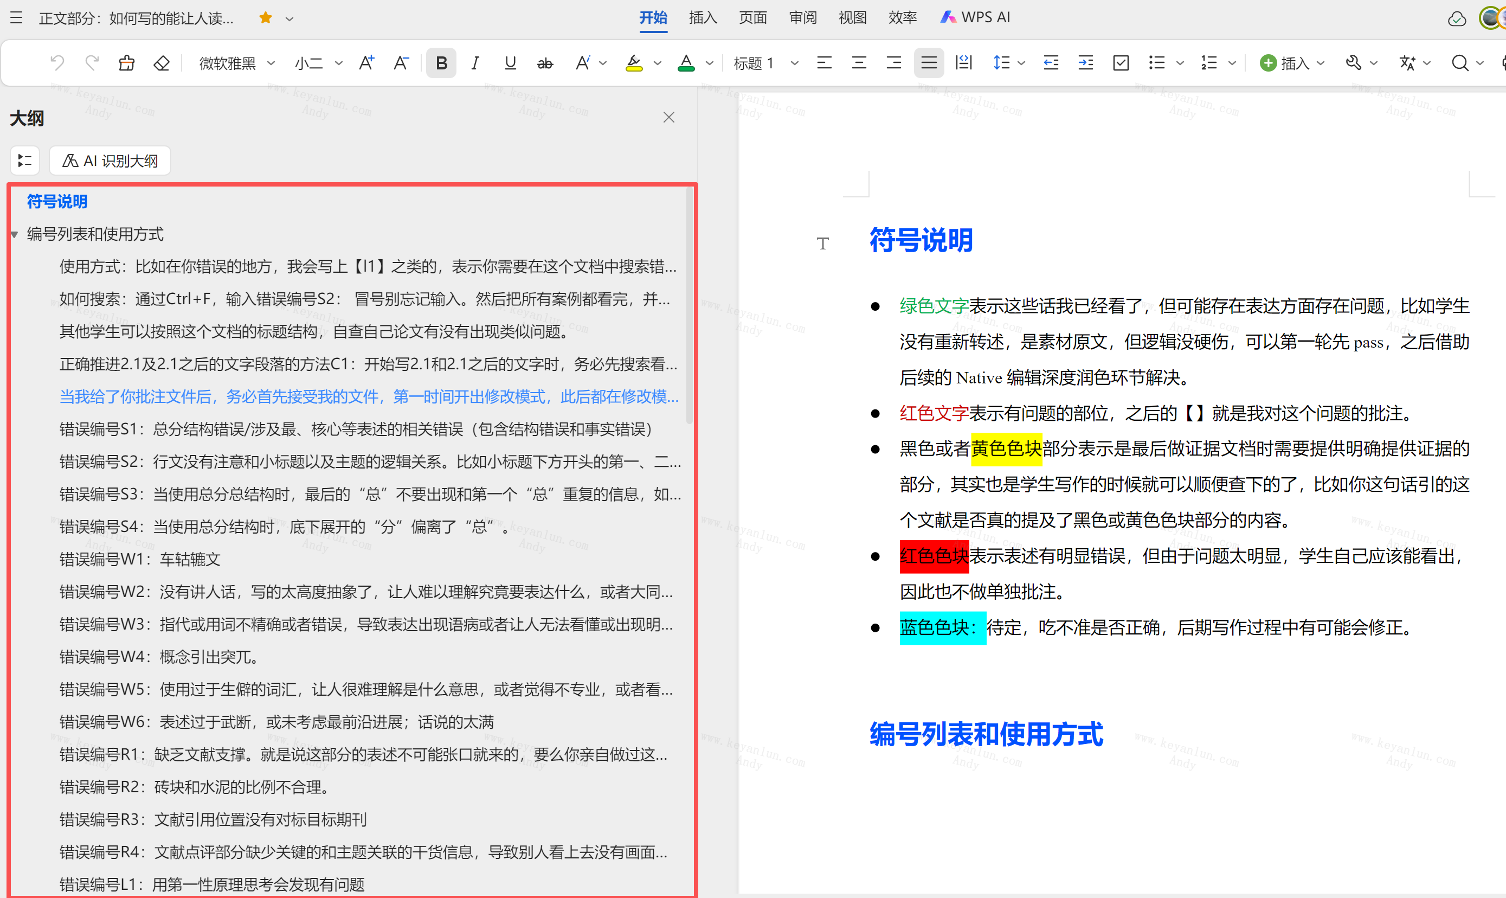The height and width of the screenshot is (898, 1506).
Task: Click the find and replace tool icon
Action: [1353, 63]
